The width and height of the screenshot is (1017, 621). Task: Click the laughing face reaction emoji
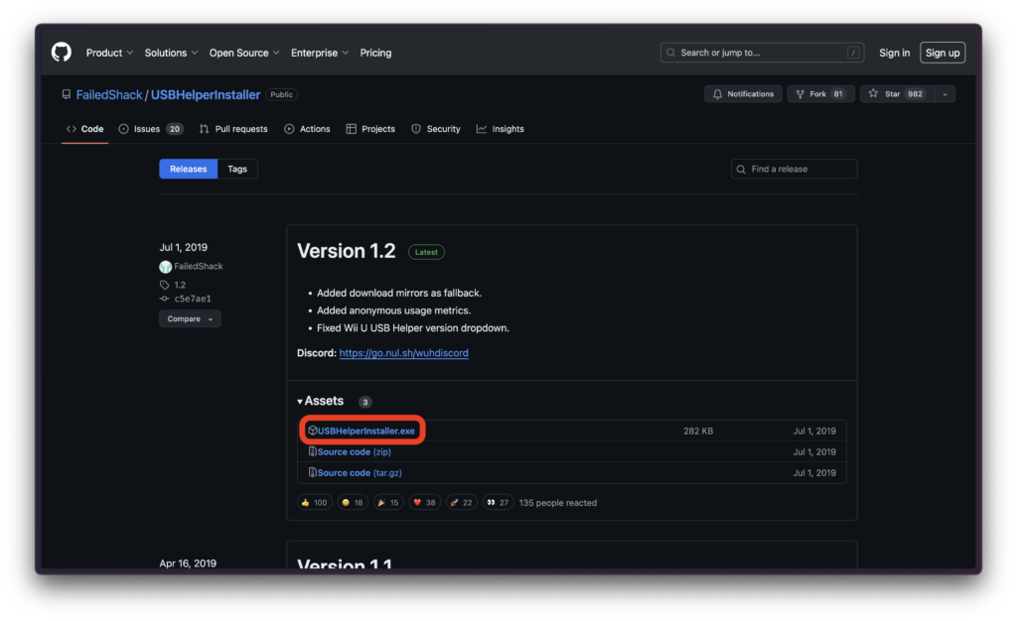click(x=346, y=503)
